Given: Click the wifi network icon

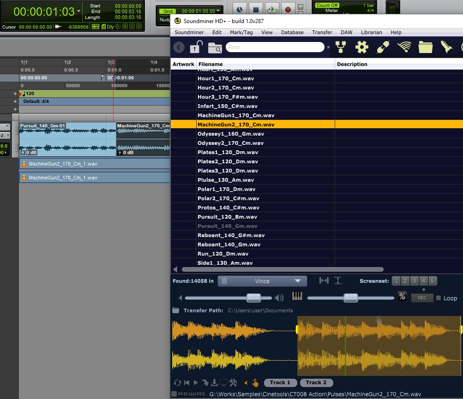Looking at the screenshot, I should pyautogui.click(x=404, y=47).
